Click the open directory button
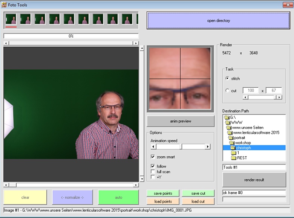294x218 pixels. coord(218,21)
